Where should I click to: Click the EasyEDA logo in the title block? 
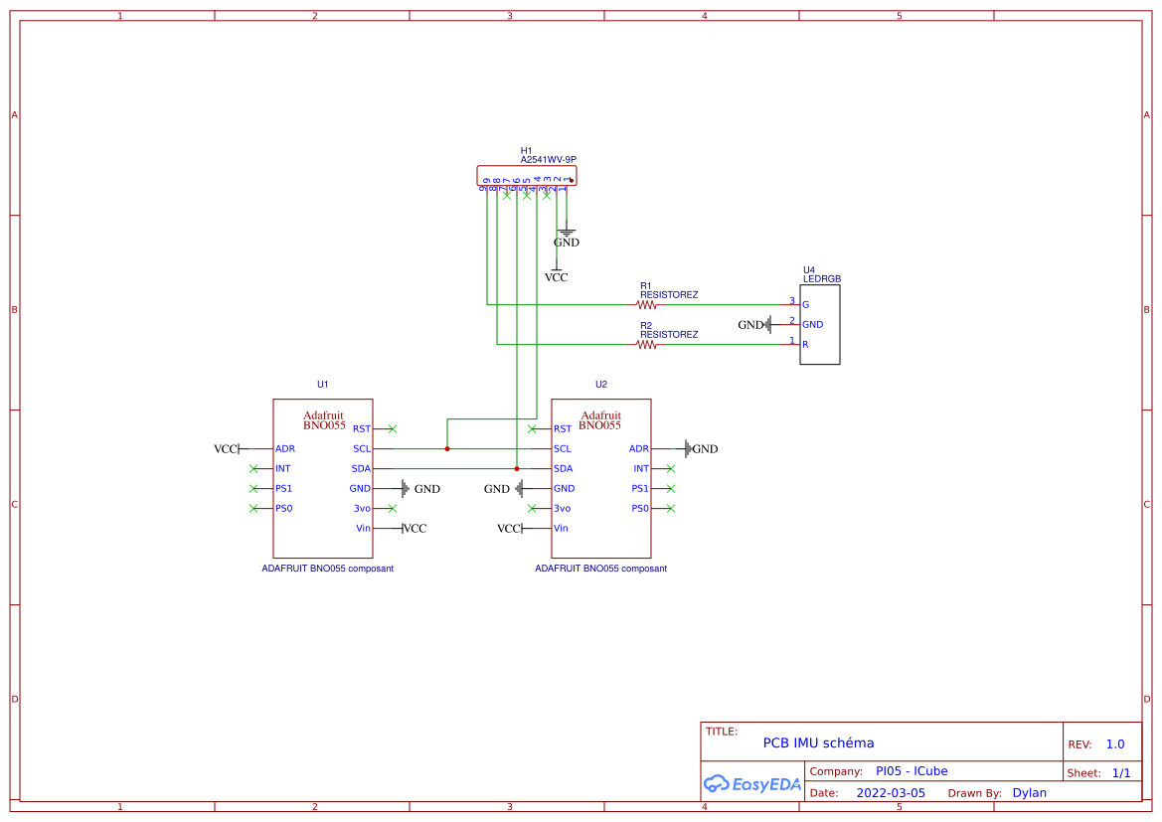coord(750,784)
